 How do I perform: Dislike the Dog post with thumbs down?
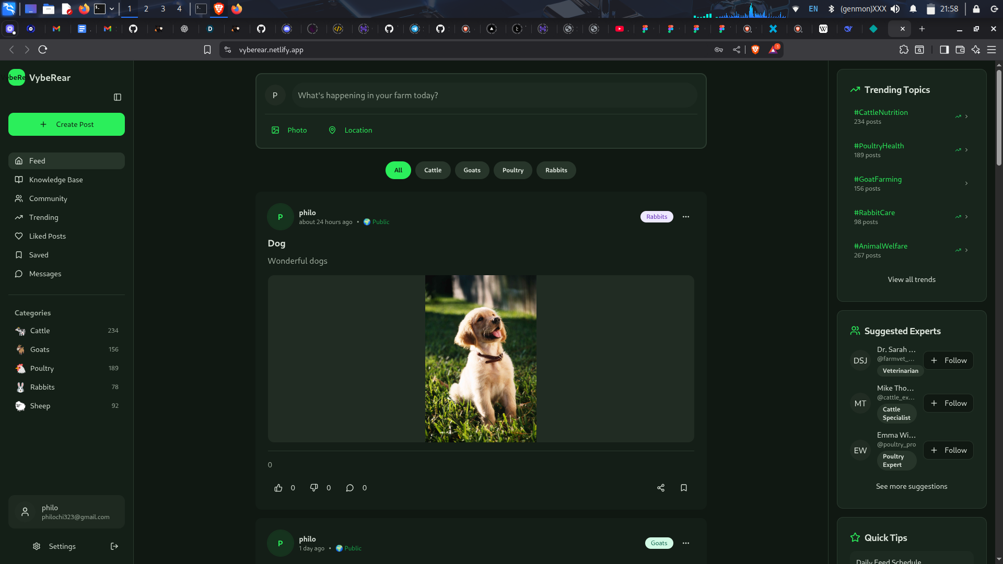pos(314,488)
